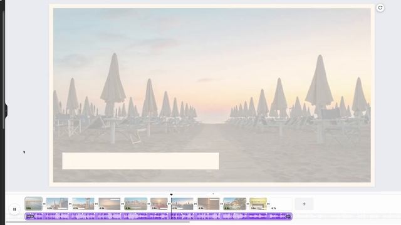
Task: Open transition between sixth and seventh scenes
Action: (x=169, y=204)
